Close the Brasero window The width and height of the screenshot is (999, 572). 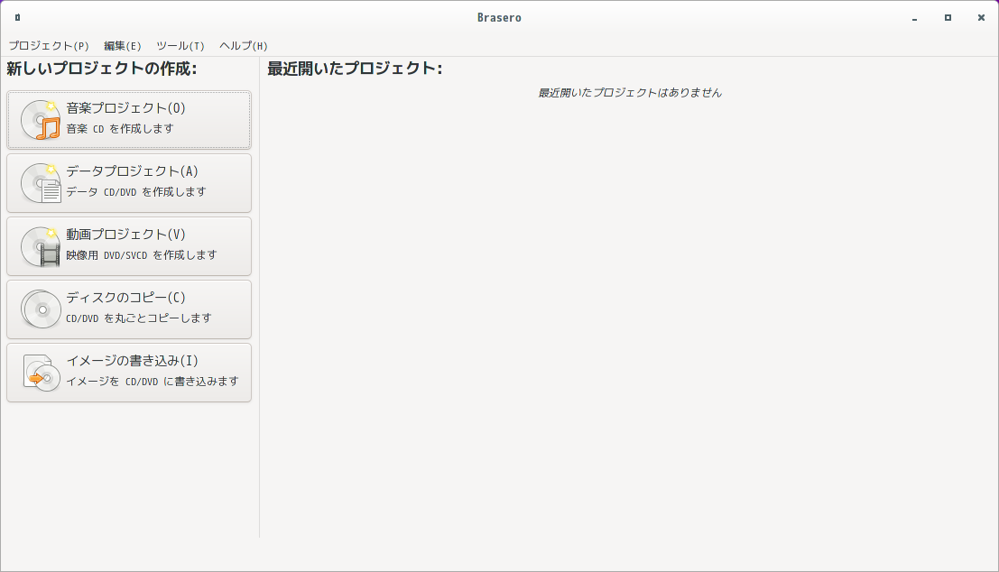pos(981,18)
